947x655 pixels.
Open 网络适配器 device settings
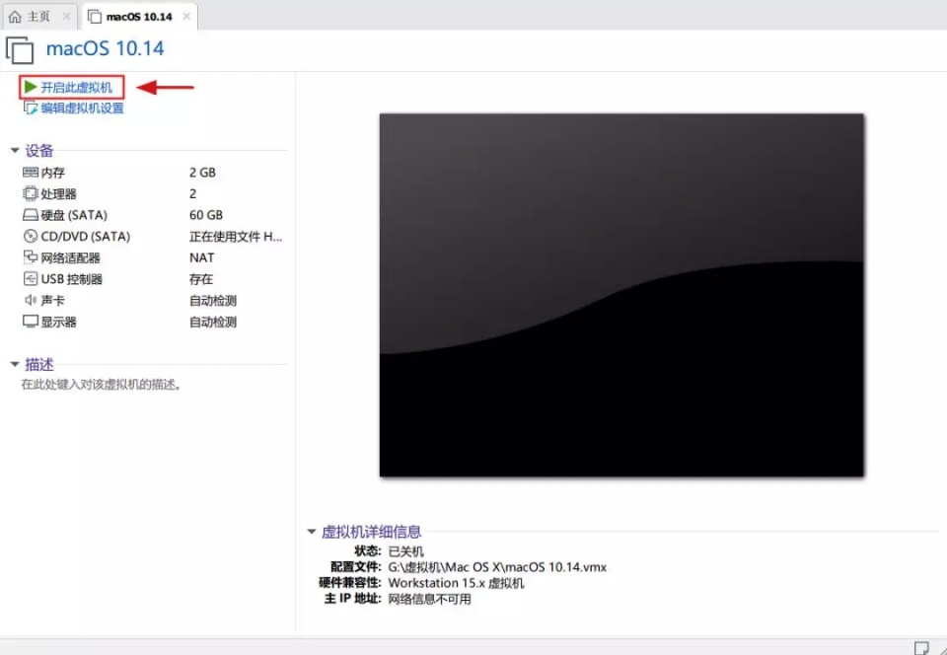pos(71,257)
